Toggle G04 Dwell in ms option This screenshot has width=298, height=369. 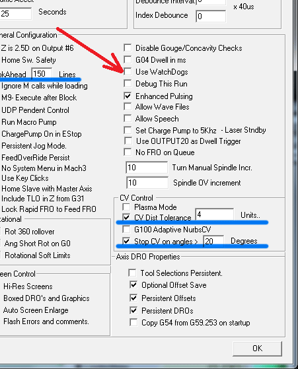[128, 59]
